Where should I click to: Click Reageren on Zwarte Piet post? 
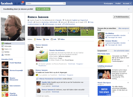coord(70,75)
